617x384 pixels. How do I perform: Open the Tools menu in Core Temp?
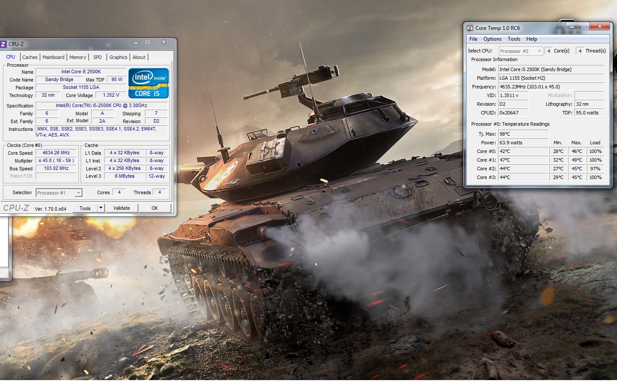click(x=514, y=39)
